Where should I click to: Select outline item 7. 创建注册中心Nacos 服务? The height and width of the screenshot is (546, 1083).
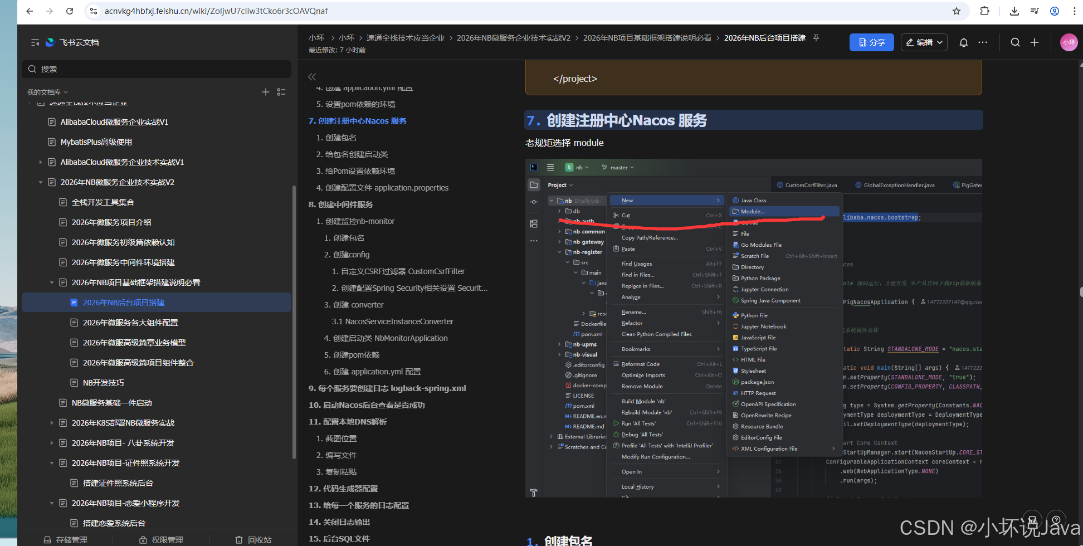point(358,120)
